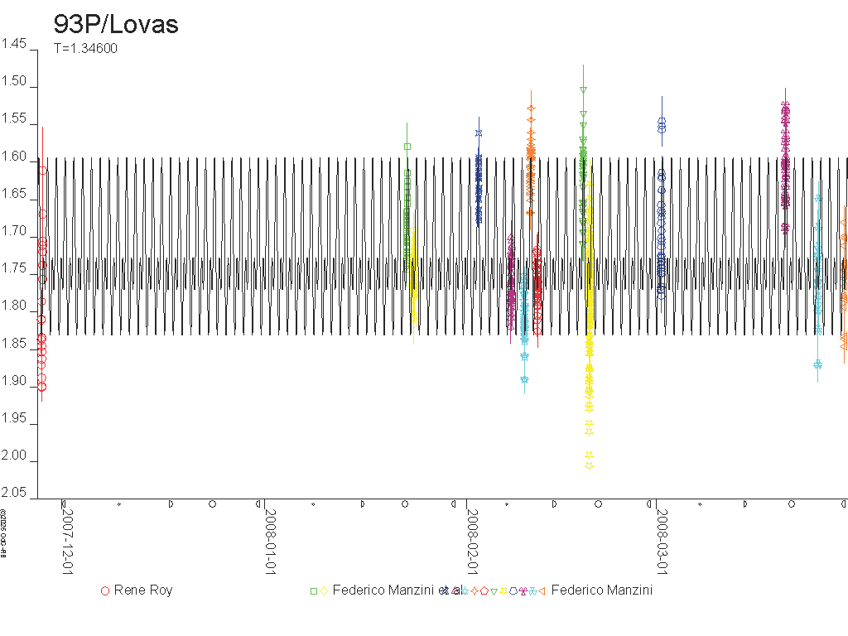Click new moon dot between 2007-12-01 and 2008-01-01
The image size is (848, 636).
point(119,504)
